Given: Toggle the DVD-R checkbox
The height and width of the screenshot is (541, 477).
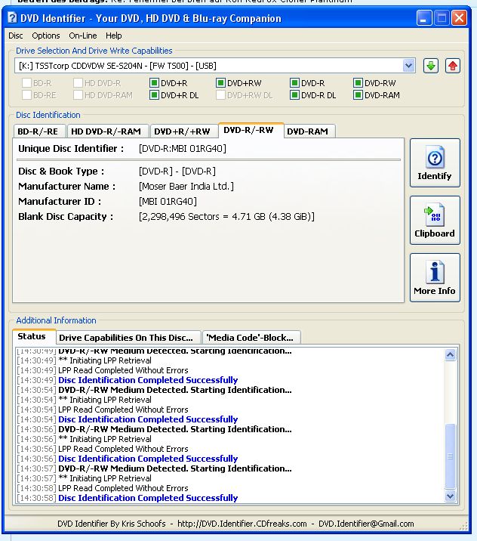Looking at the screenshot, I should (x=294, y=83).
